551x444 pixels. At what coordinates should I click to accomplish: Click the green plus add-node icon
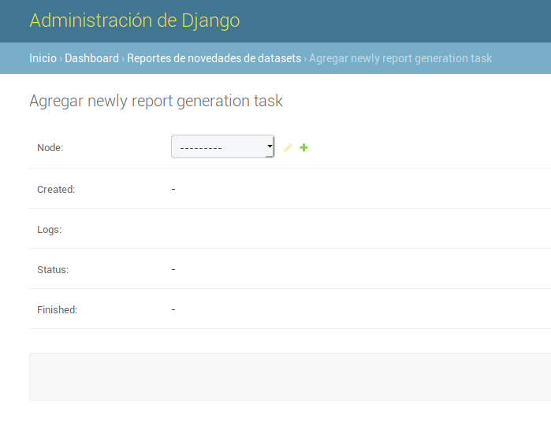304,148
